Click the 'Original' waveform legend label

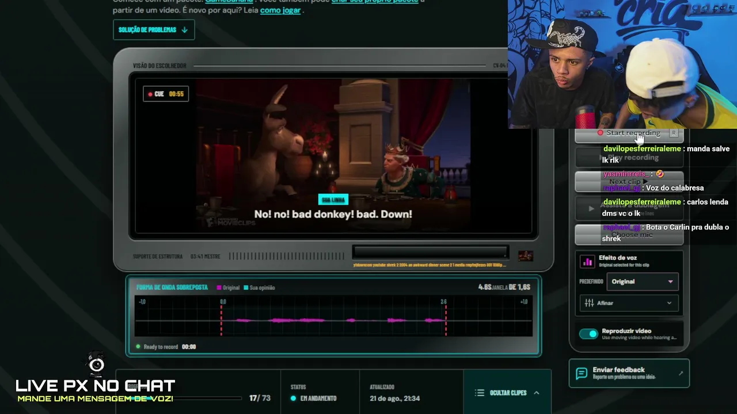point(231,287)
